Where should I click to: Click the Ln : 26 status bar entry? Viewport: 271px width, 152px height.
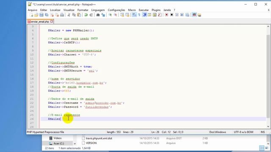(155, 132)
